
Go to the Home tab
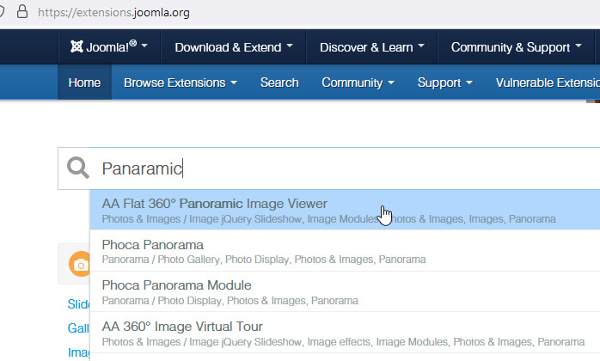coord(84,83)
